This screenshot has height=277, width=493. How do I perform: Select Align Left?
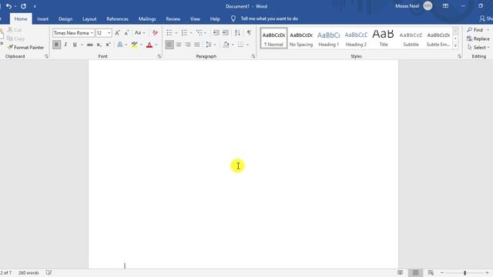[169, 45]
